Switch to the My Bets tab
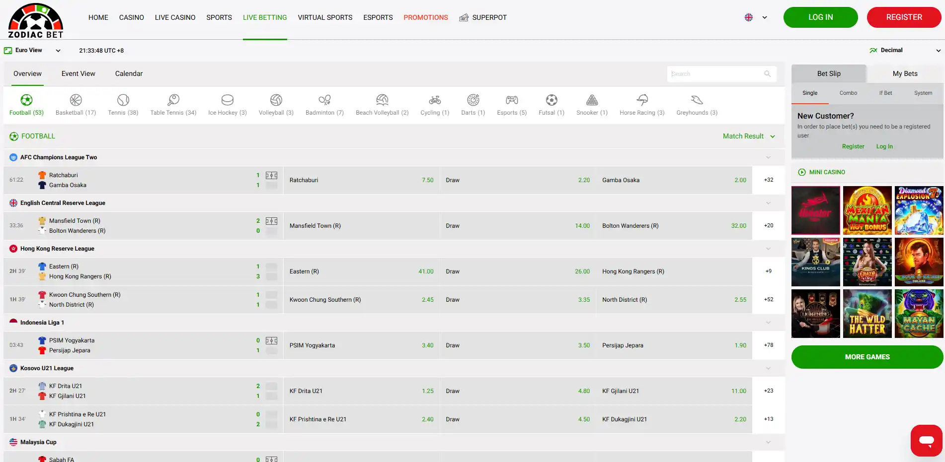945x462 pixels. (905, 74)
